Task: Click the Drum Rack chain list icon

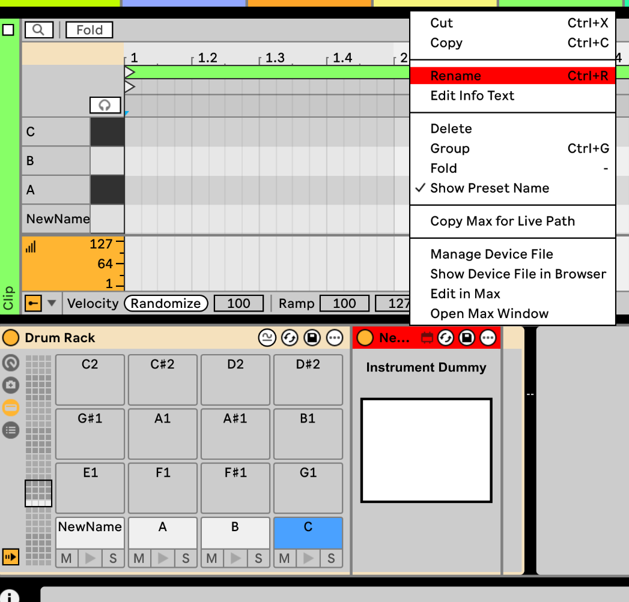Action: (x=11, y=430)
